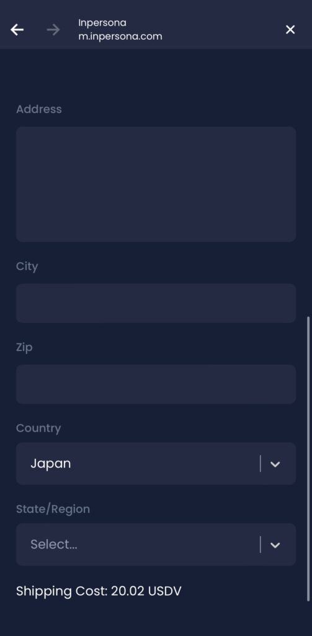Tap the Inpersona page title
312x636 pixels.
coord(102,23)
